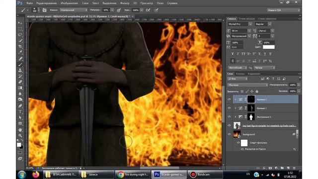Viewport: 318px width, 179px height.
Task: Open the layer fill dropdown arrow
Action: coord(299,91)
